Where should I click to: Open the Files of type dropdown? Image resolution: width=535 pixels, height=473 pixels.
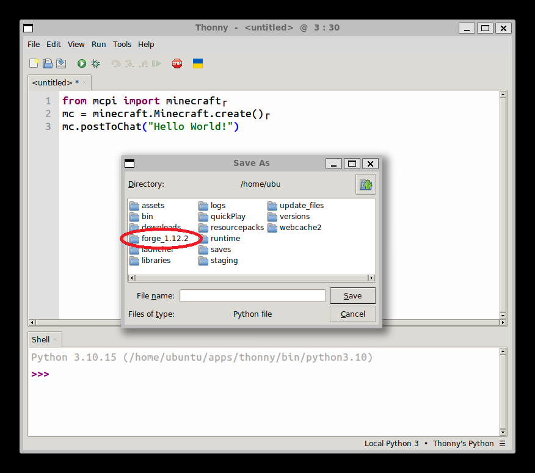[x=252, y=314]
